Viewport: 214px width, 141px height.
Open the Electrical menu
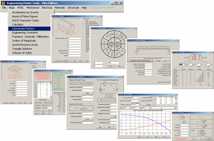pyautogui.click(x=47, y=8)
